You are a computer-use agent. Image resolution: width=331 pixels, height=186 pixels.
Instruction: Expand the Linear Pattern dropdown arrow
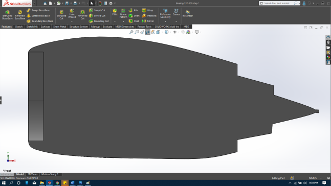[123, 21]
